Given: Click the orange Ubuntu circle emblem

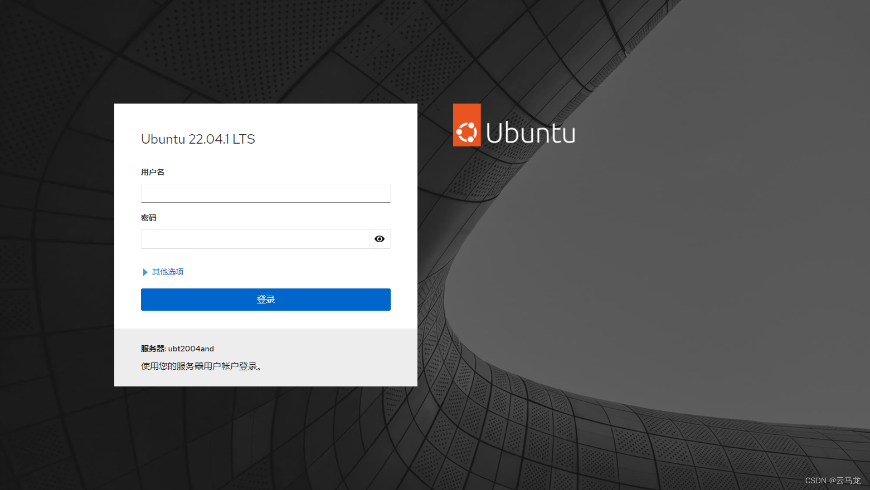Looking at the screenshot, I should (466, 125).
